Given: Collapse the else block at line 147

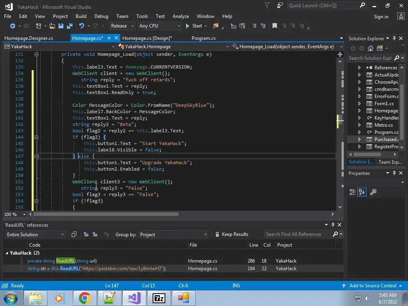Looking at the screenshot, I should click(36, 156).
